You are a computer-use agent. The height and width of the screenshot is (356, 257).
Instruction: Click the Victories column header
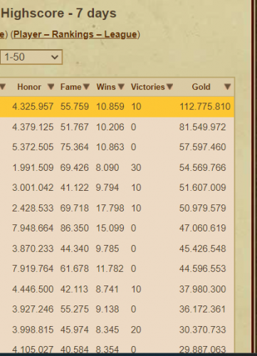148,87
